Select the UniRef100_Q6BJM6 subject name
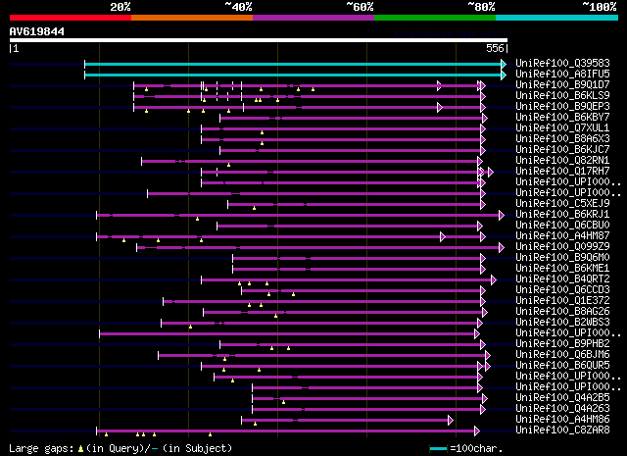The height and width of the screenshot is (456, 627). (x=562, y=355)
